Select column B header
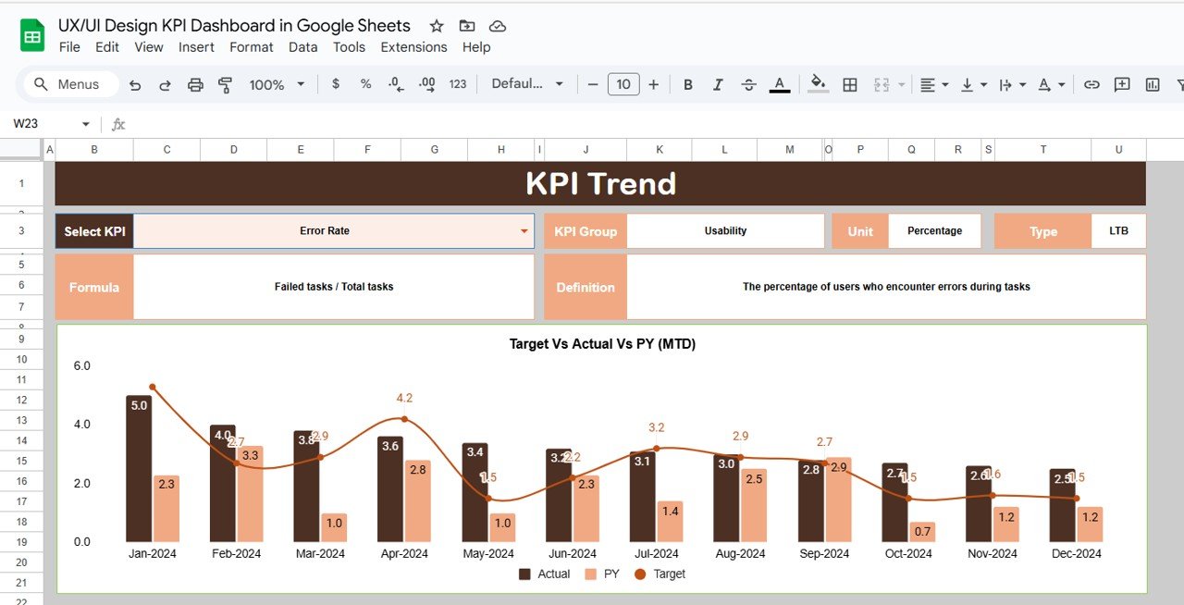 tap(94, 150)
